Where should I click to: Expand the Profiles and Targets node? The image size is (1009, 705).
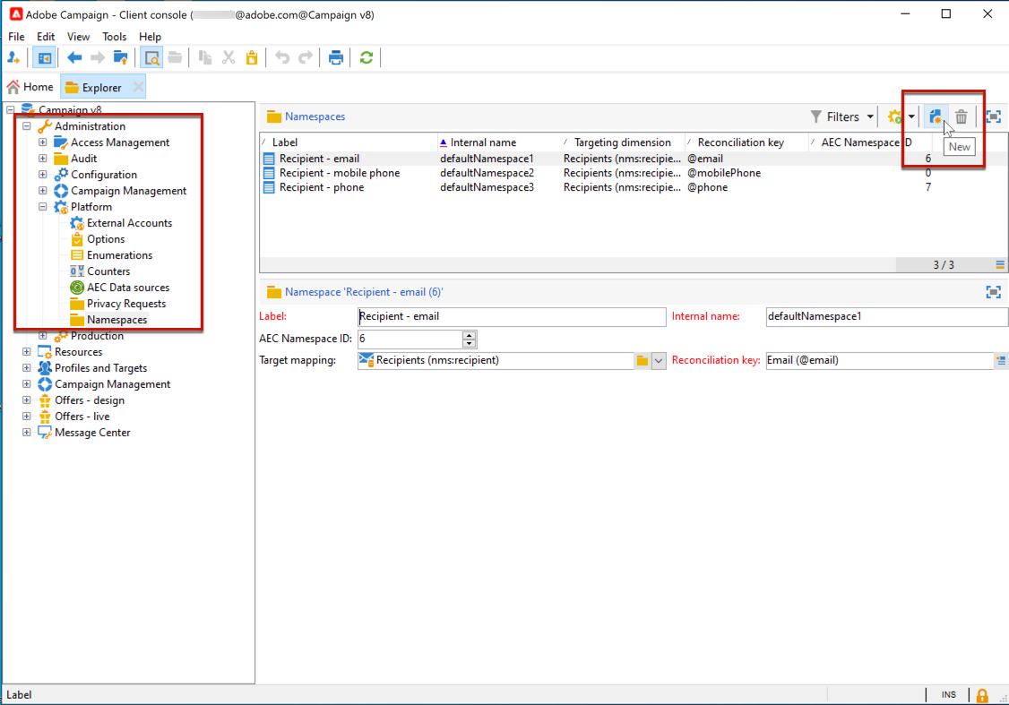(26, 368)
